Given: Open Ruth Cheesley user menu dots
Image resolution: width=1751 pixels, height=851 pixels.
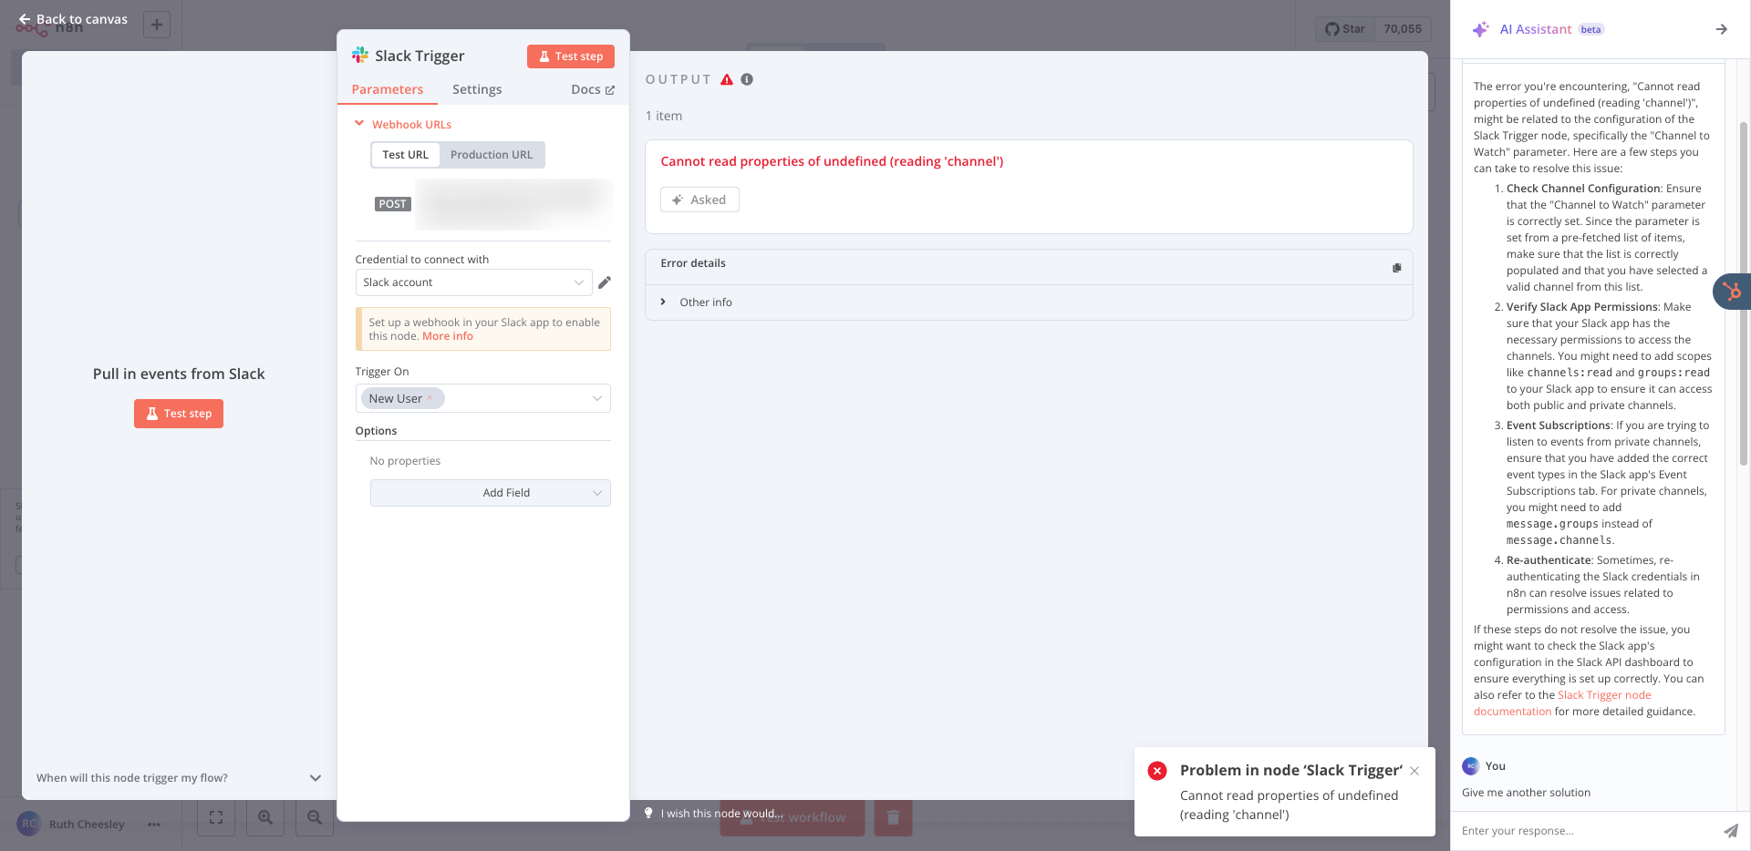Looking at the screenshot, I should click(x=154, y=825).
